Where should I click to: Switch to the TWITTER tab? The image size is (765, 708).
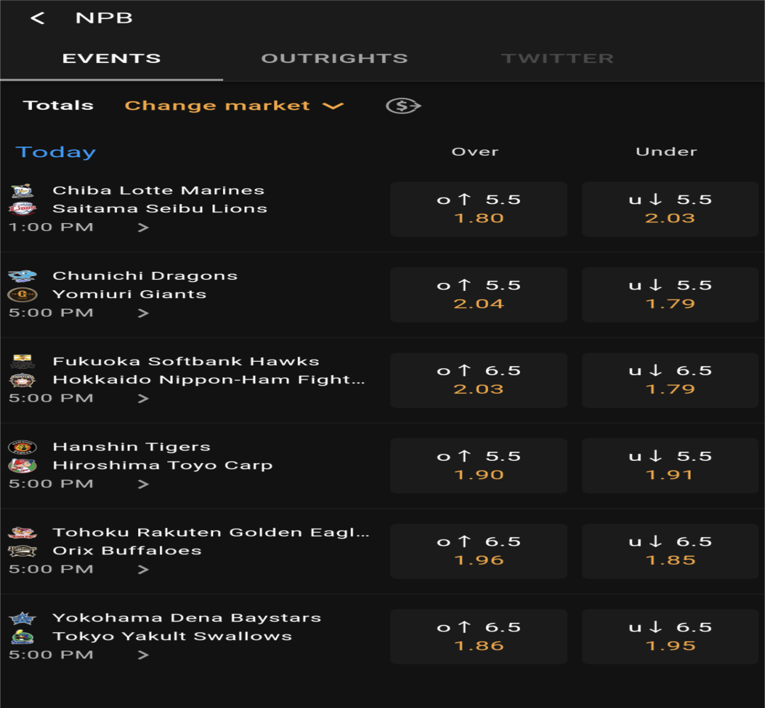(557, 59)
